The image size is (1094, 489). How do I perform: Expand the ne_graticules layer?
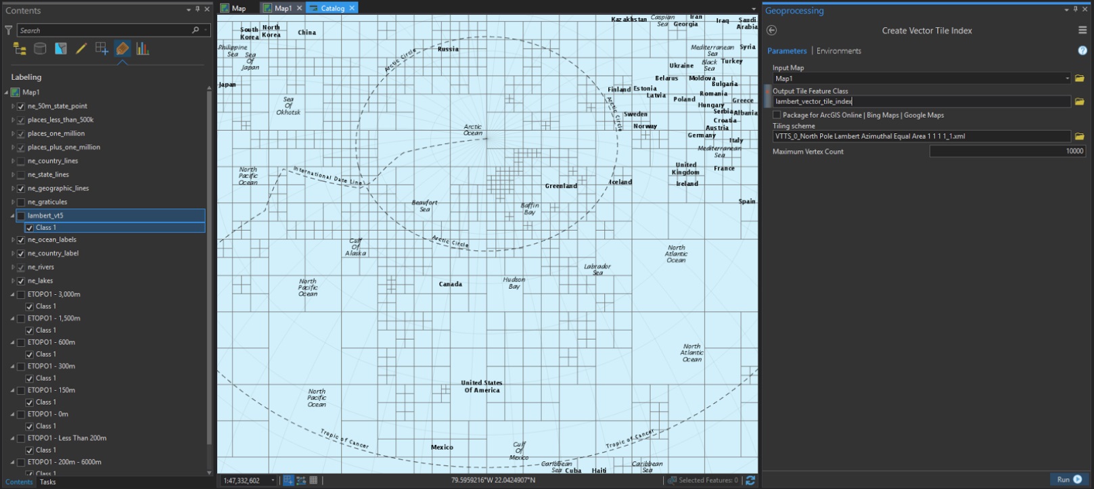(x=13, y=202)
